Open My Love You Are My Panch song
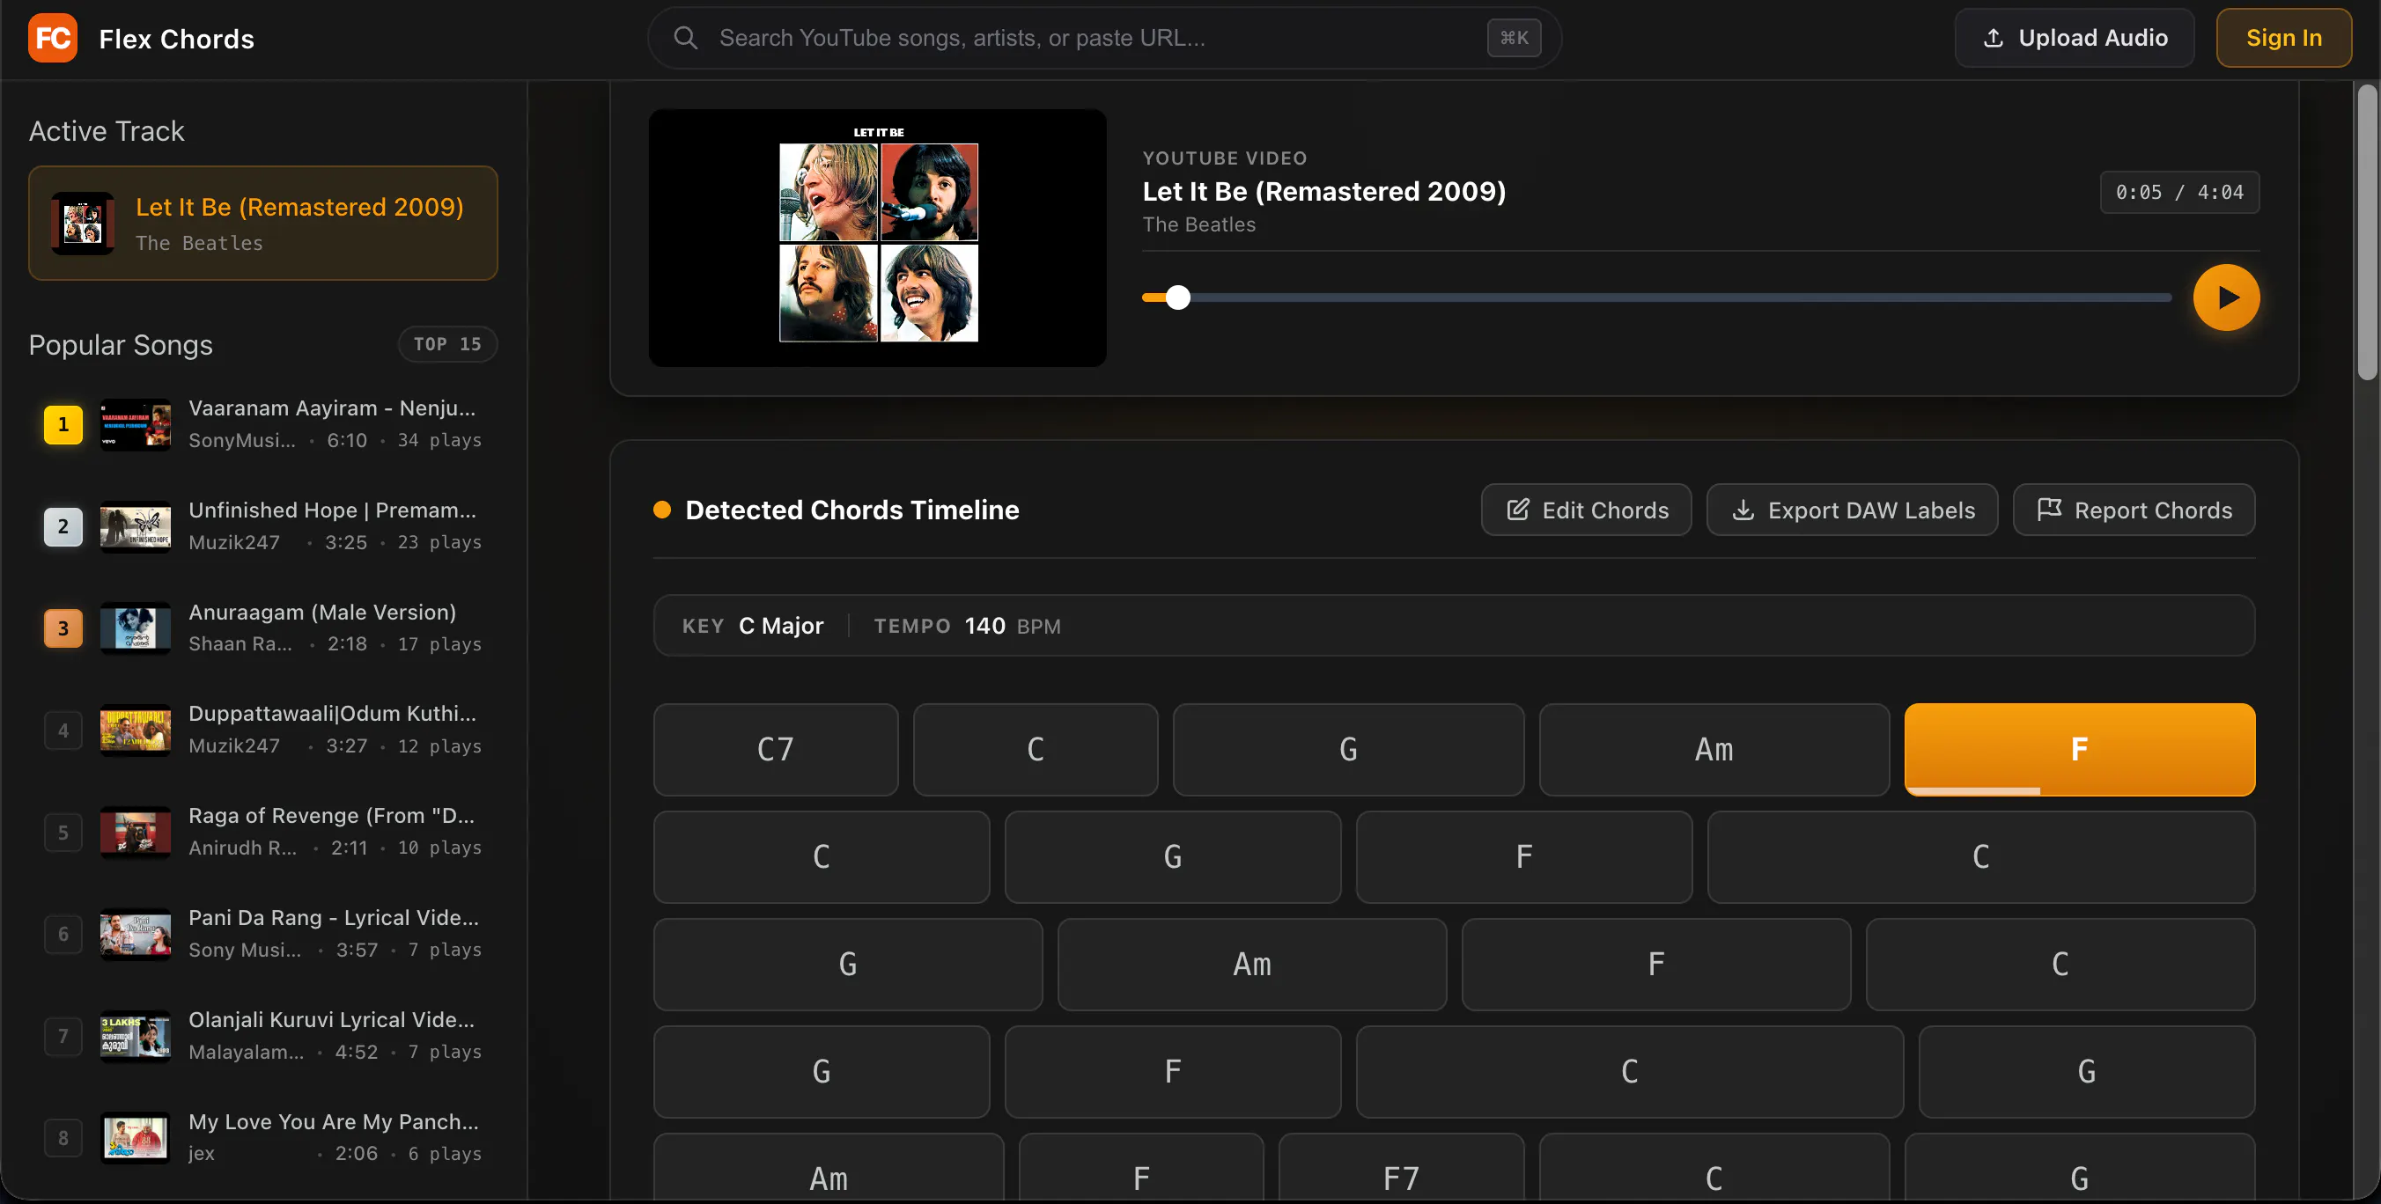Viewport: 2381px width, 1204px height. click(263, 1137)
